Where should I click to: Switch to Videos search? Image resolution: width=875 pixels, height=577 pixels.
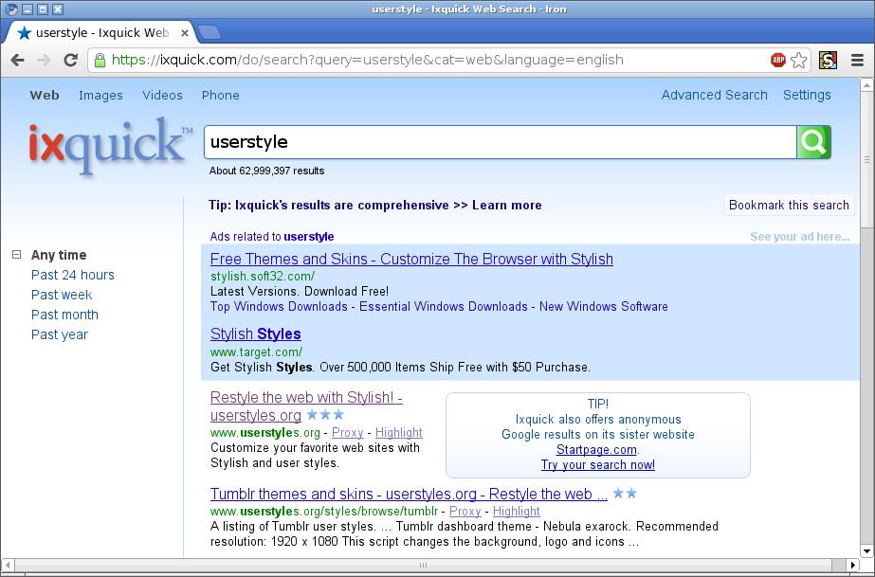(x=162, y=96)
